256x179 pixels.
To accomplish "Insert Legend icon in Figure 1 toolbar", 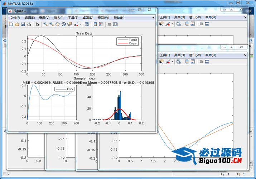I will tap(101, 24).
